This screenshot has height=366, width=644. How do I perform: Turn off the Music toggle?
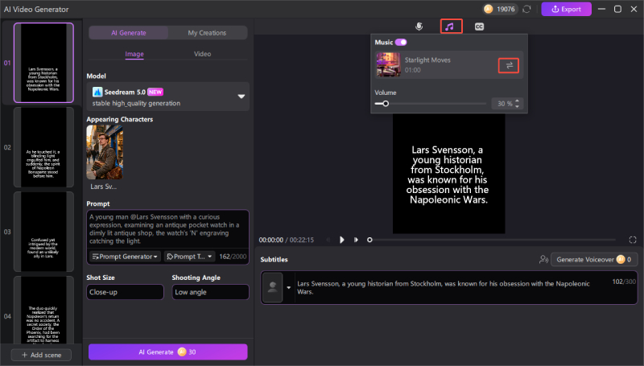[x=401, y=42]
